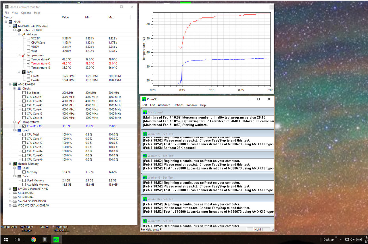Check the CPU VCore voltage checkbox
Image resolution: width=368 pixels, height=244 pixels.
coord(28,43)
